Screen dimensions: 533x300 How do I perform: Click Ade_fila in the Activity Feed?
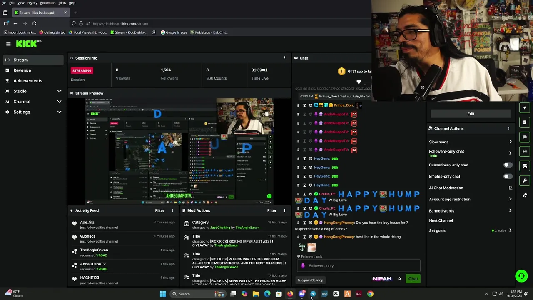tap(87, 222)
